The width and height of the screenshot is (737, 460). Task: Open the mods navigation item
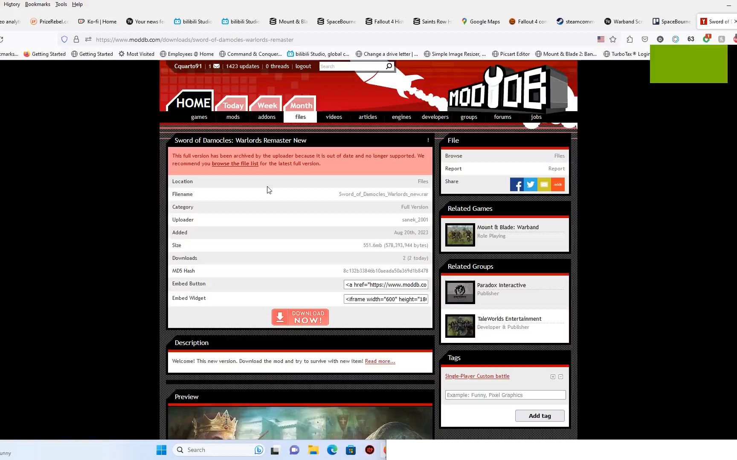coord(233,117)
